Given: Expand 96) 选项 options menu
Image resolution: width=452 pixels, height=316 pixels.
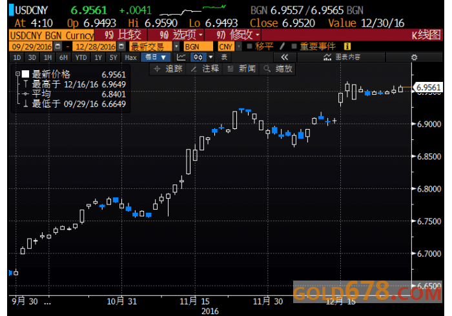Looking at the screenshot, I should pyautogui.click(x=176, y=35).
